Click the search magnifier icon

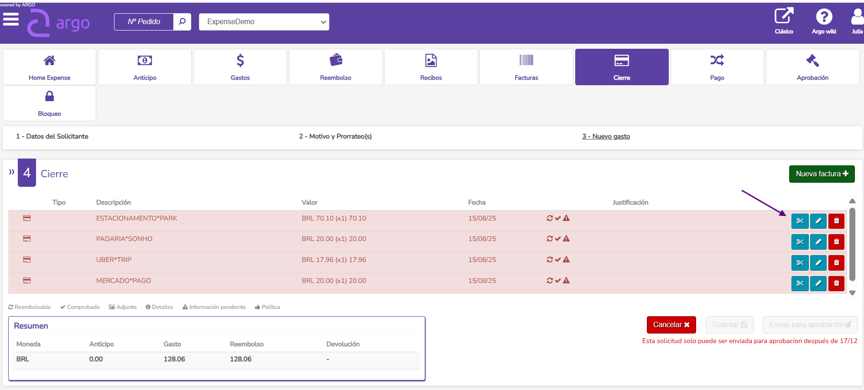click(x=182, y=21)
